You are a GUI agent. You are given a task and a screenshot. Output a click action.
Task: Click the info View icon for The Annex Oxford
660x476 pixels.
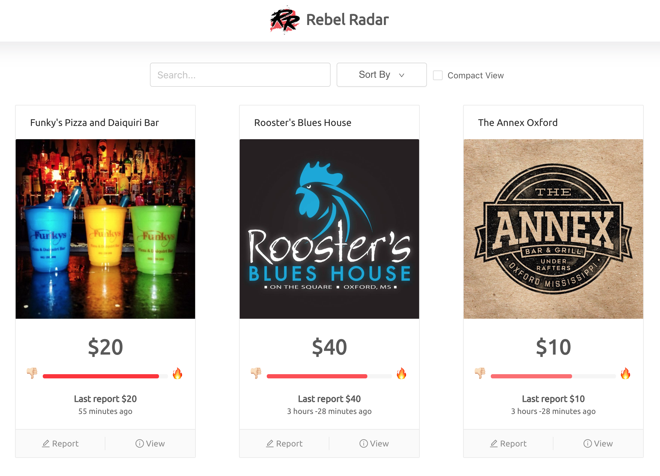pyautogui.click(x=587, y=443)
